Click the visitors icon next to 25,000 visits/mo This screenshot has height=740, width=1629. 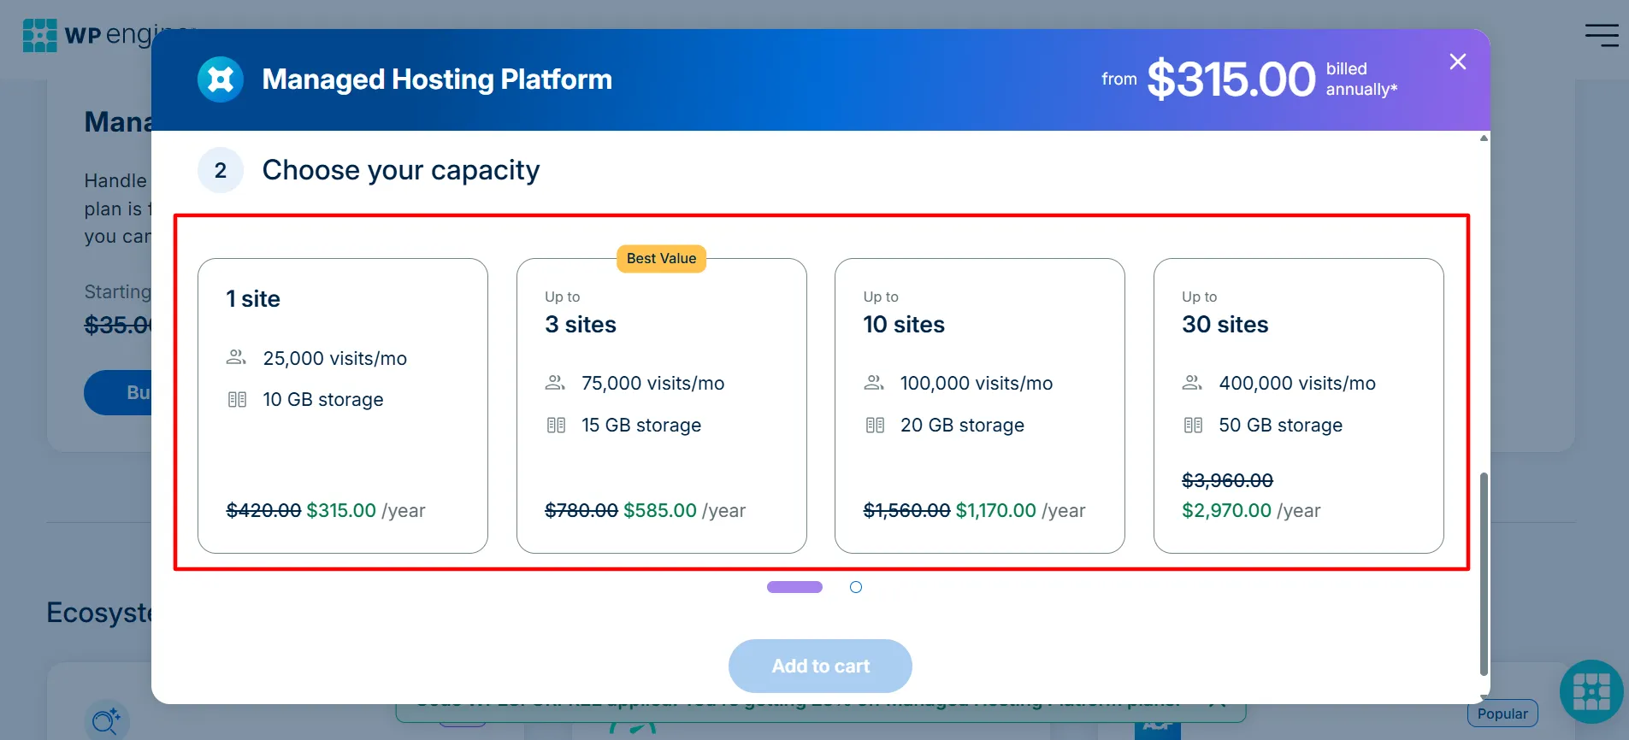pyautogui.click(x=236, y=357)
